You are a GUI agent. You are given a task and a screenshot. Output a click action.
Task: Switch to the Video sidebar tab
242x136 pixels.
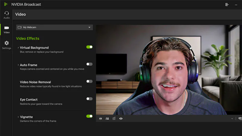[6, 30]
